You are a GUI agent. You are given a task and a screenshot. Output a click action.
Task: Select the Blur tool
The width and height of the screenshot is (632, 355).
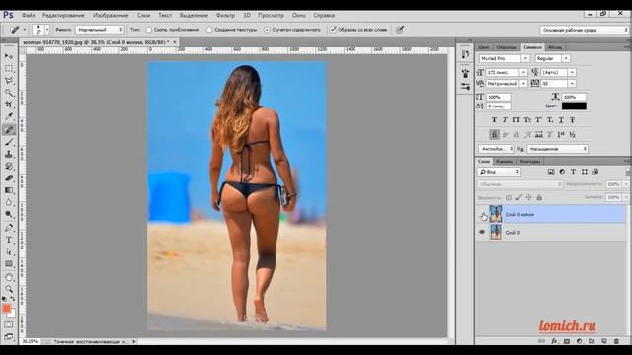9,202
